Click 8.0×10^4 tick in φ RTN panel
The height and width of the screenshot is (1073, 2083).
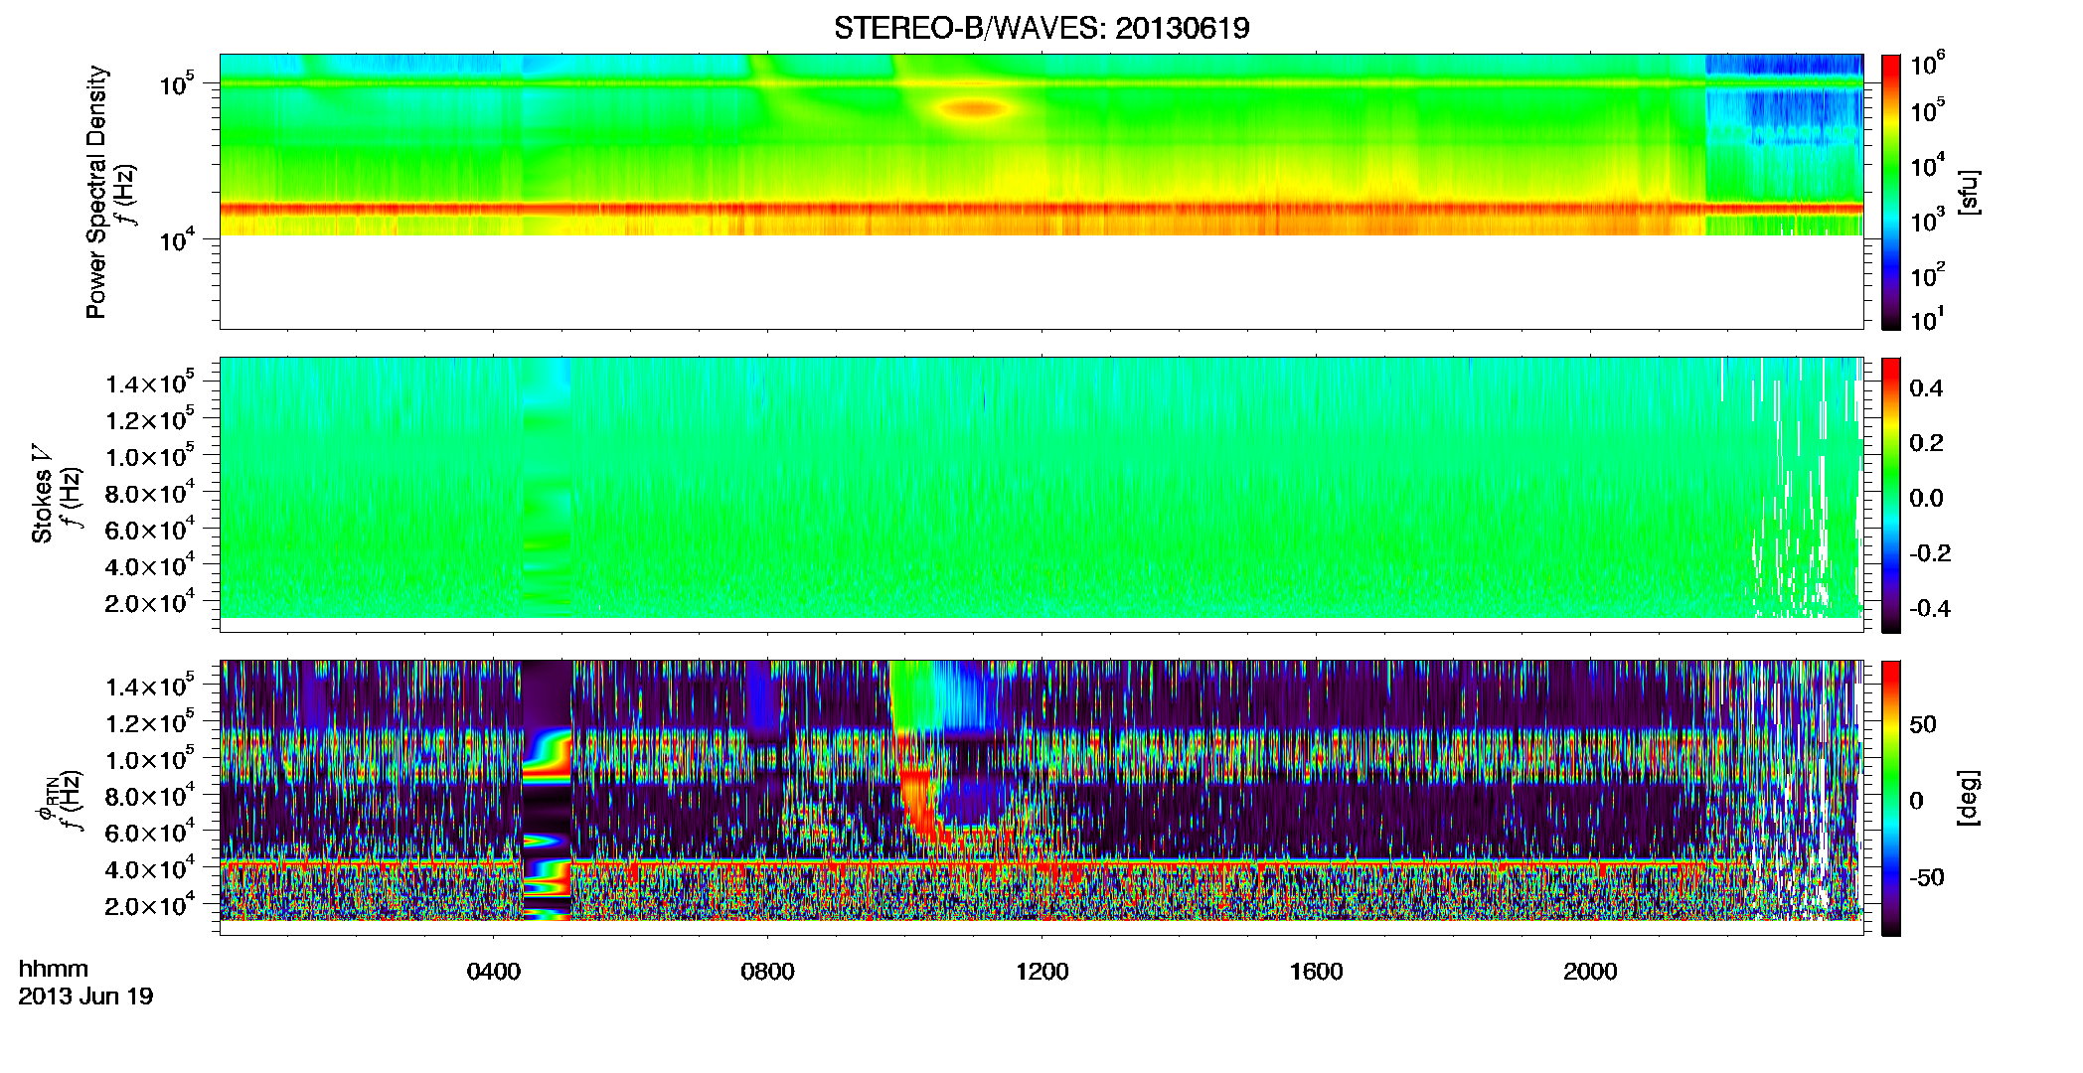(150, 797)
